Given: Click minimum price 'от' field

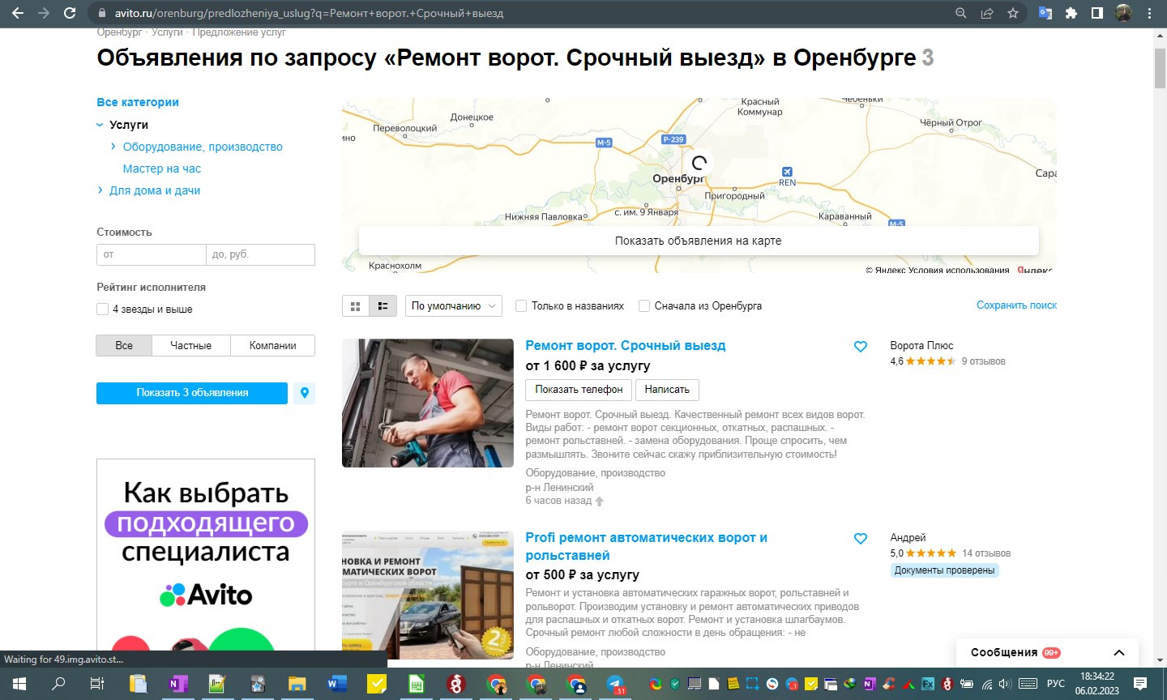Looking at the screenshot, I should point(152,254).
